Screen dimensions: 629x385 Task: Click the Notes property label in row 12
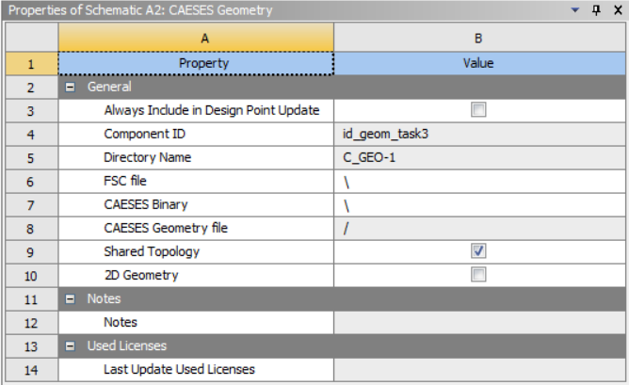(x=121, y=322)
